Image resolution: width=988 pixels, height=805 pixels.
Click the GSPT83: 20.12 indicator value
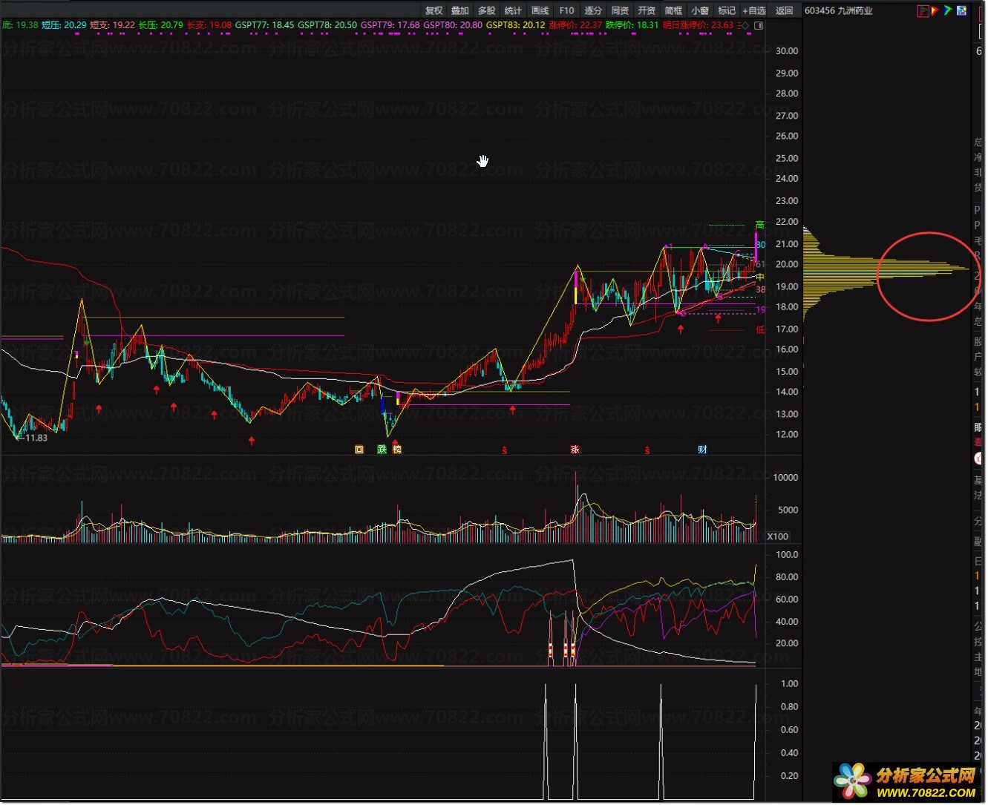point(516,25)
